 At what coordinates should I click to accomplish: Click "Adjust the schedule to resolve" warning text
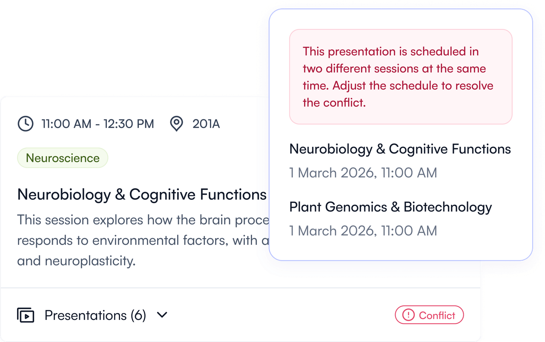pos(413,86)
